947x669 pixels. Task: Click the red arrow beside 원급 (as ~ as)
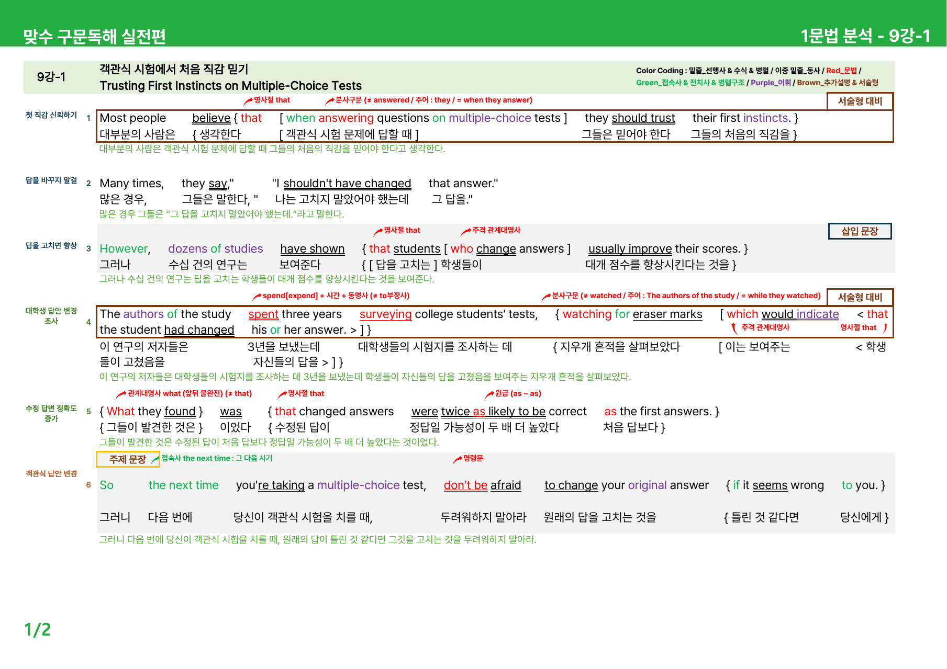[x=489, y=394]
